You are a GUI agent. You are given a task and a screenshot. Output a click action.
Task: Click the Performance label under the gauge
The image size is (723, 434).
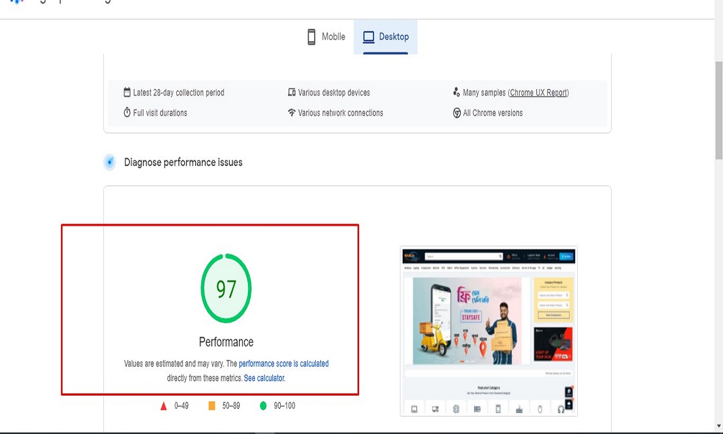coord(226,342)
